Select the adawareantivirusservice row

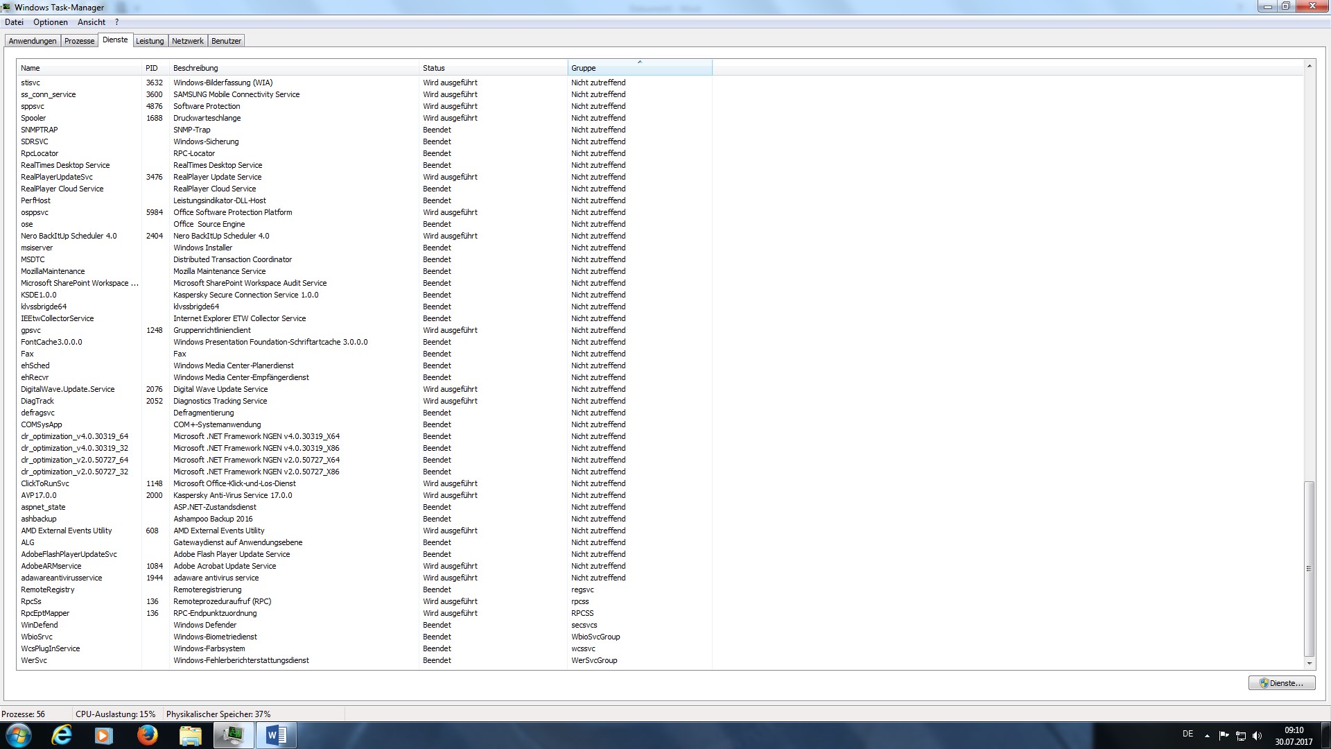364,578
